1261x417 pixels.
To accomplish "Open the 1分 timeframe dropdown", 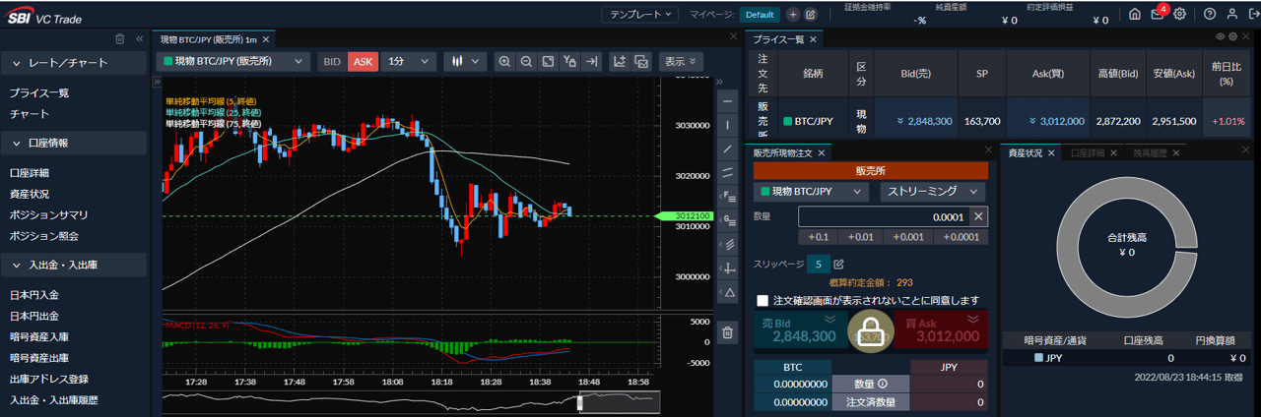I will coord(408,61).
